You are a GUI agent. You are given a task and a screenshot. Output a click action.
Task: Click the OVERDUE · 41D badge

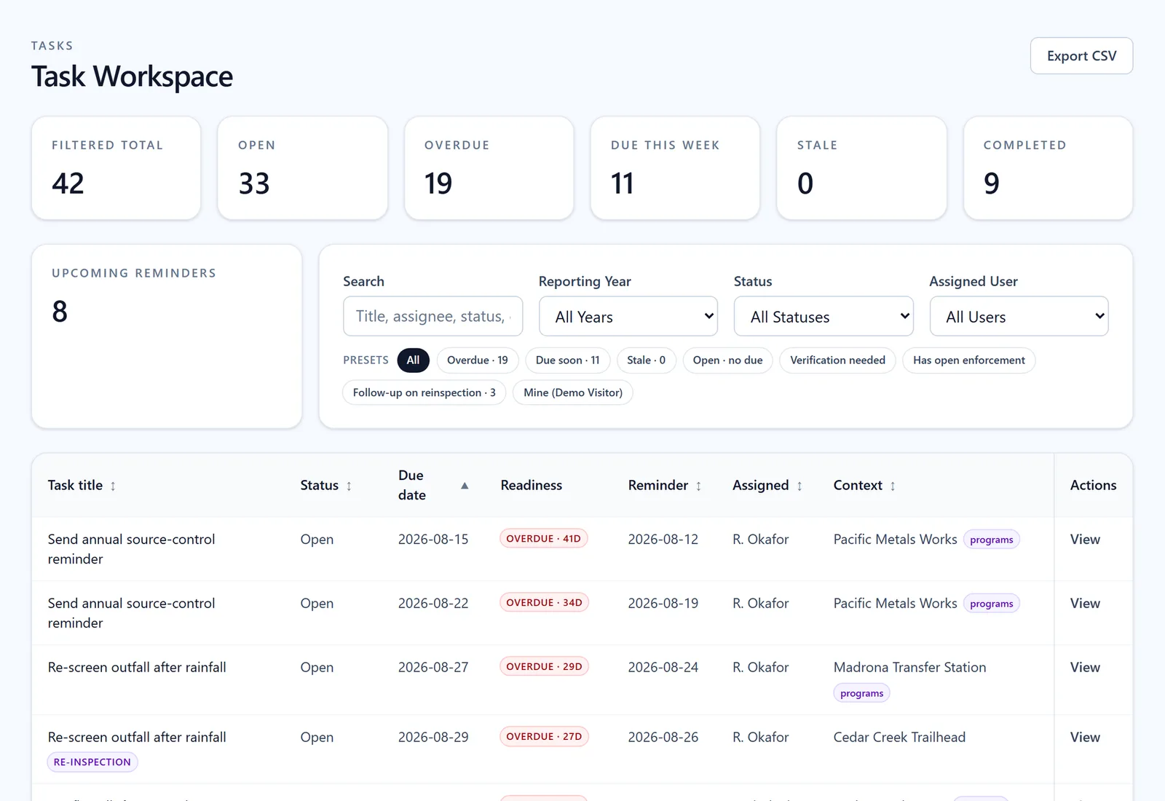(544, 539)
